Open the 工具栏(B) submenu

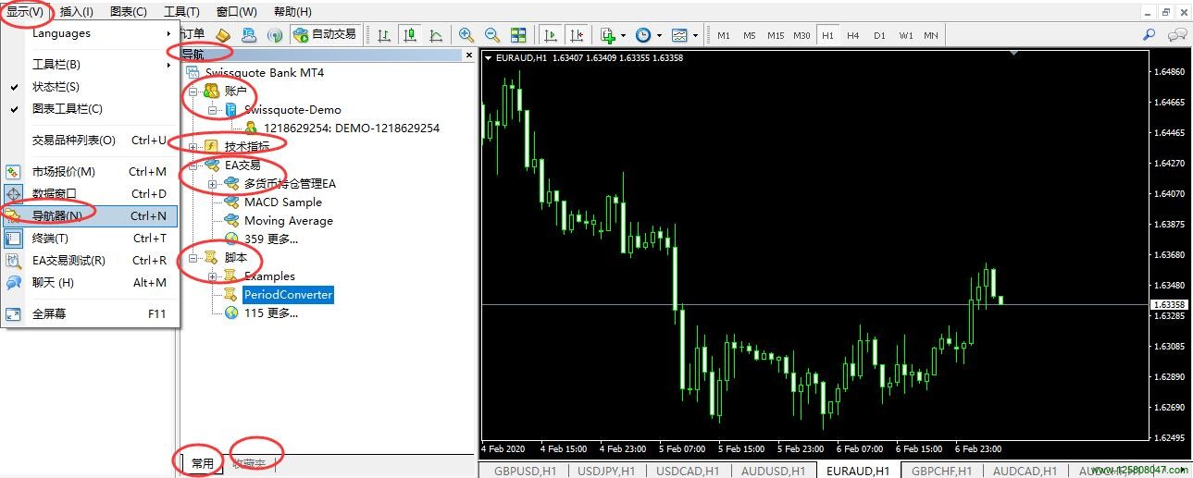[x=91, y=64]
